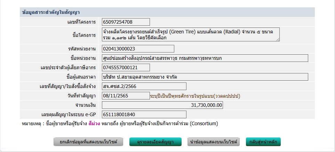Click the ชื่อหน่วยงาน input field
The width and height of the screenshot is (335, 152).
(x=205, y=58)
